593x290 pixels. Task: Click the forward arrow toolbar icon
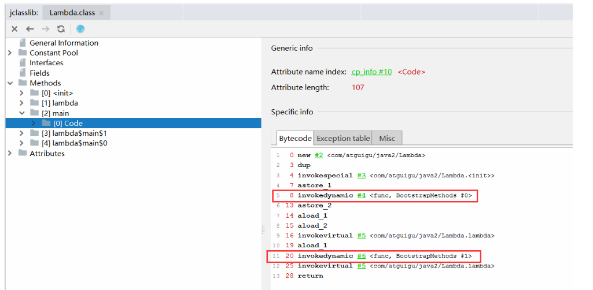point(46,29)
